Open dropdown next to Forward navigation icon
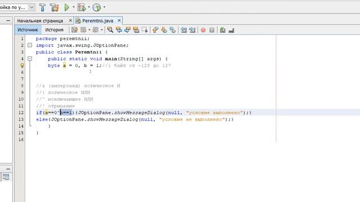The image size is (360, 202). [x=101, y=30]
